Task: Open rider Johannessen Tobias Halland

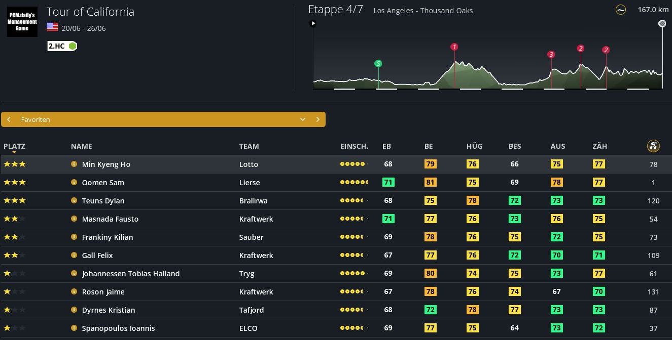Action: click(x=131, y=273)
